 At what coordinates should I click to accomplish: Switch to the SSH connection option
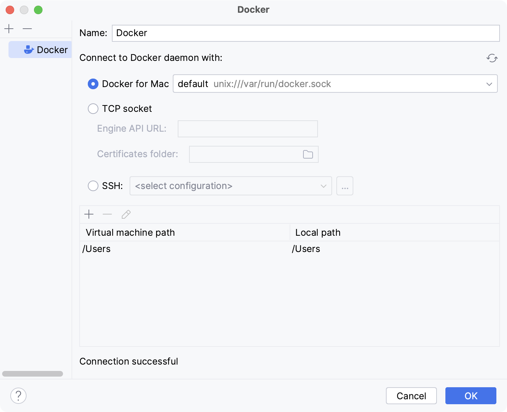coord(93,185)
